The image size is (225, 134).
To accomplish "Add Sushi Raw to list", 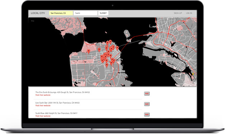I will pos(147,115).
